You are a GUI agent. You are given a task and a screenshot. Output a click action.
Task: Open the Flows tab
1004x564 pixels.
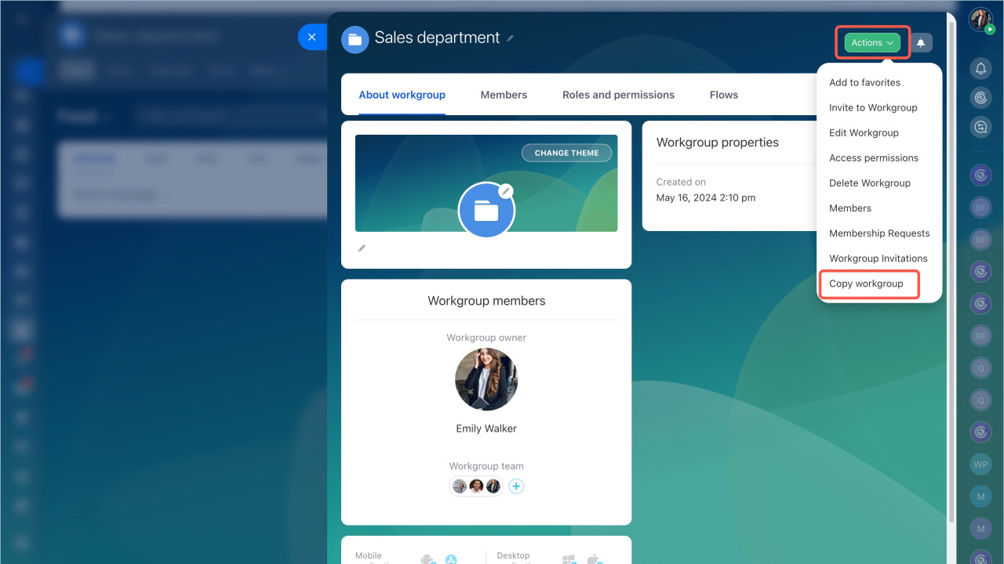click(x=724, y=95)
